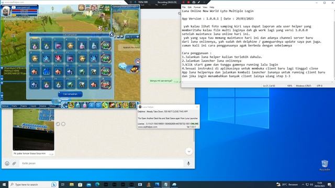335x188 pixels.
Task: Select day 3 purple chest reward
Action: [58, 44]
